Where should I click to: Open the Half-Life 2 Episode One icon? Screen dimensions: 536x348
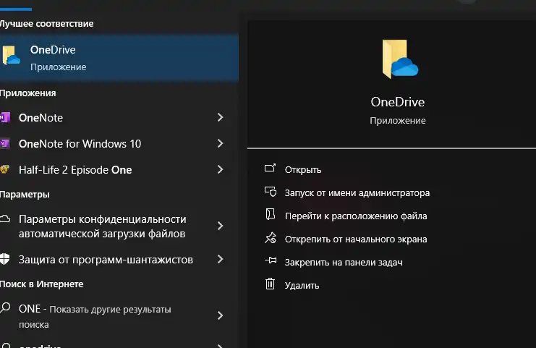point(5,170)
